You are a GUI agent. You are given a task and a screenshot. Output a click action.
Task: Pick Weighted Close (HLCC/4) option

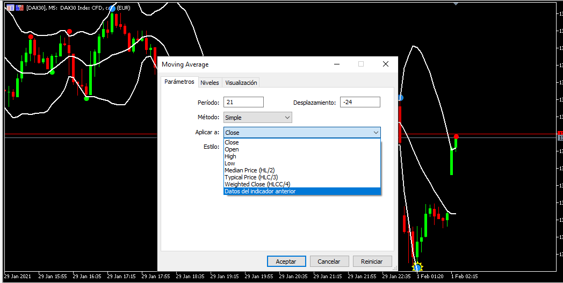[x=301, y=184]
